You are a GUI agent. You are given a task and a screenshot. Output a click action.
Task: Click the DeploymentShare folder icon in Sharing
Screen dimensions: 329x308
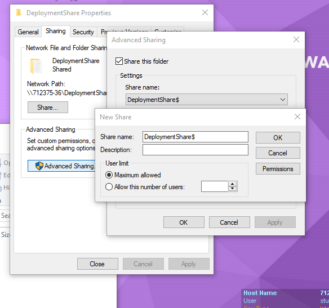click(x=35, y=66)
